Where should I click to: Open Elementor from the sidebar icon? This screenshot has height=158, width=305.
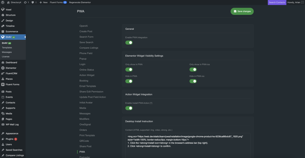pyautogui.click(x=3, y=68)
